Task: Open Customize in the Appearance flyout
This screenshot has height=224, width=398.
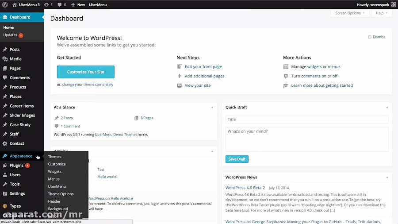Action: pos(57,164)
